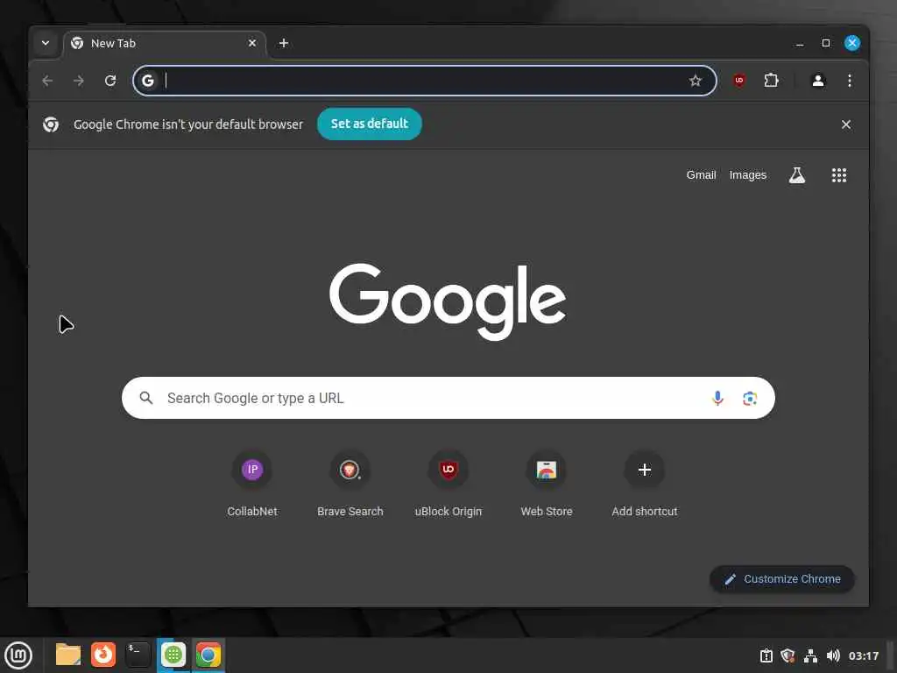Click the Search Google or type a URL box

pyautogui.click(x=448, y=398)
